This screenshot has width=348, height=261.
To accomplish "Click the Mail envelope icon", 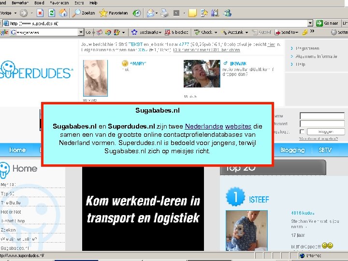I will 150,14.
